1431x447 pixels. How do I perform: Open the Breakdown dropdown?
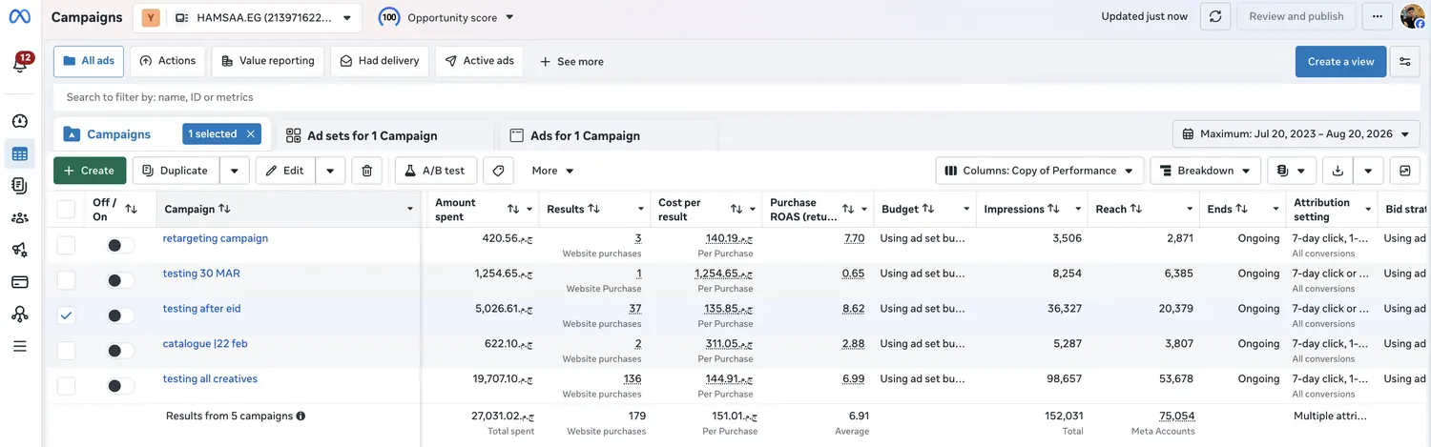pos(1205,171)
